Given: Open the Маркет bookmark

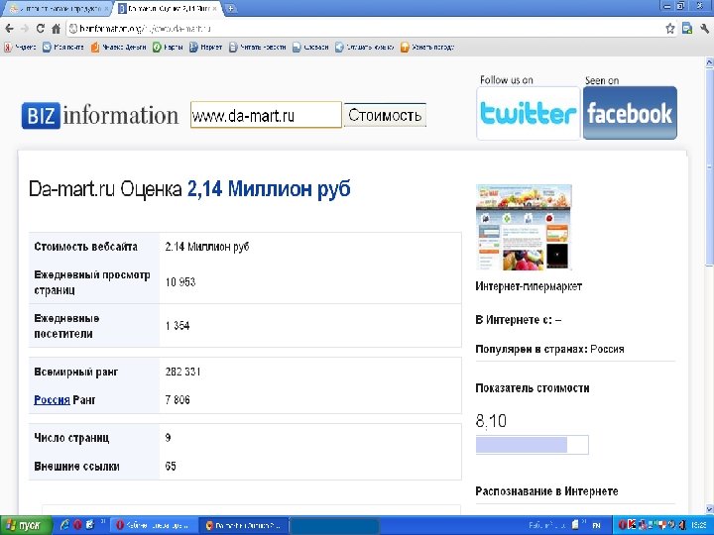Looking at the screenshot, I should coord(206,47).
